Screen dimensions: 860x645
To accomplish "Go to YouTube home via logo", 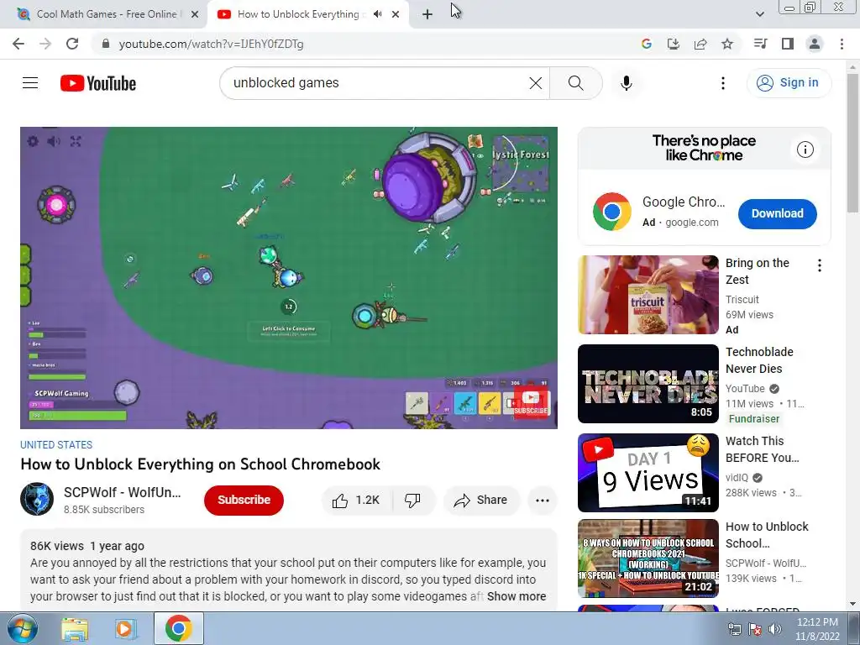I will coord(98,83).
